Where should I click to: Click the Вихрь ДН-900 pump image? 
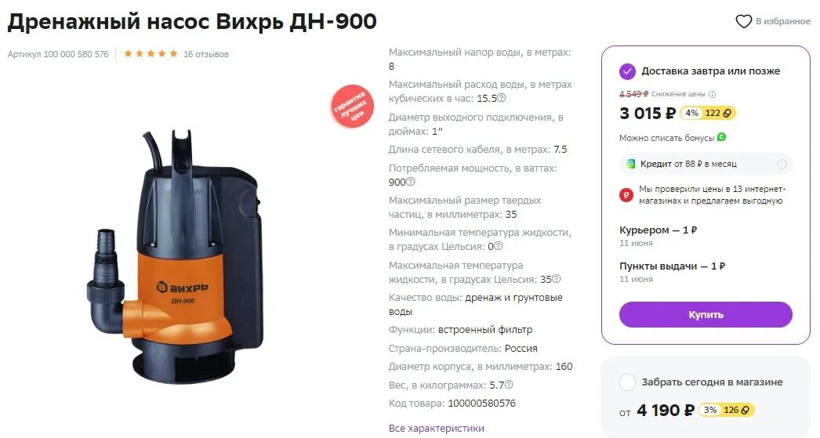coord(176,256)
